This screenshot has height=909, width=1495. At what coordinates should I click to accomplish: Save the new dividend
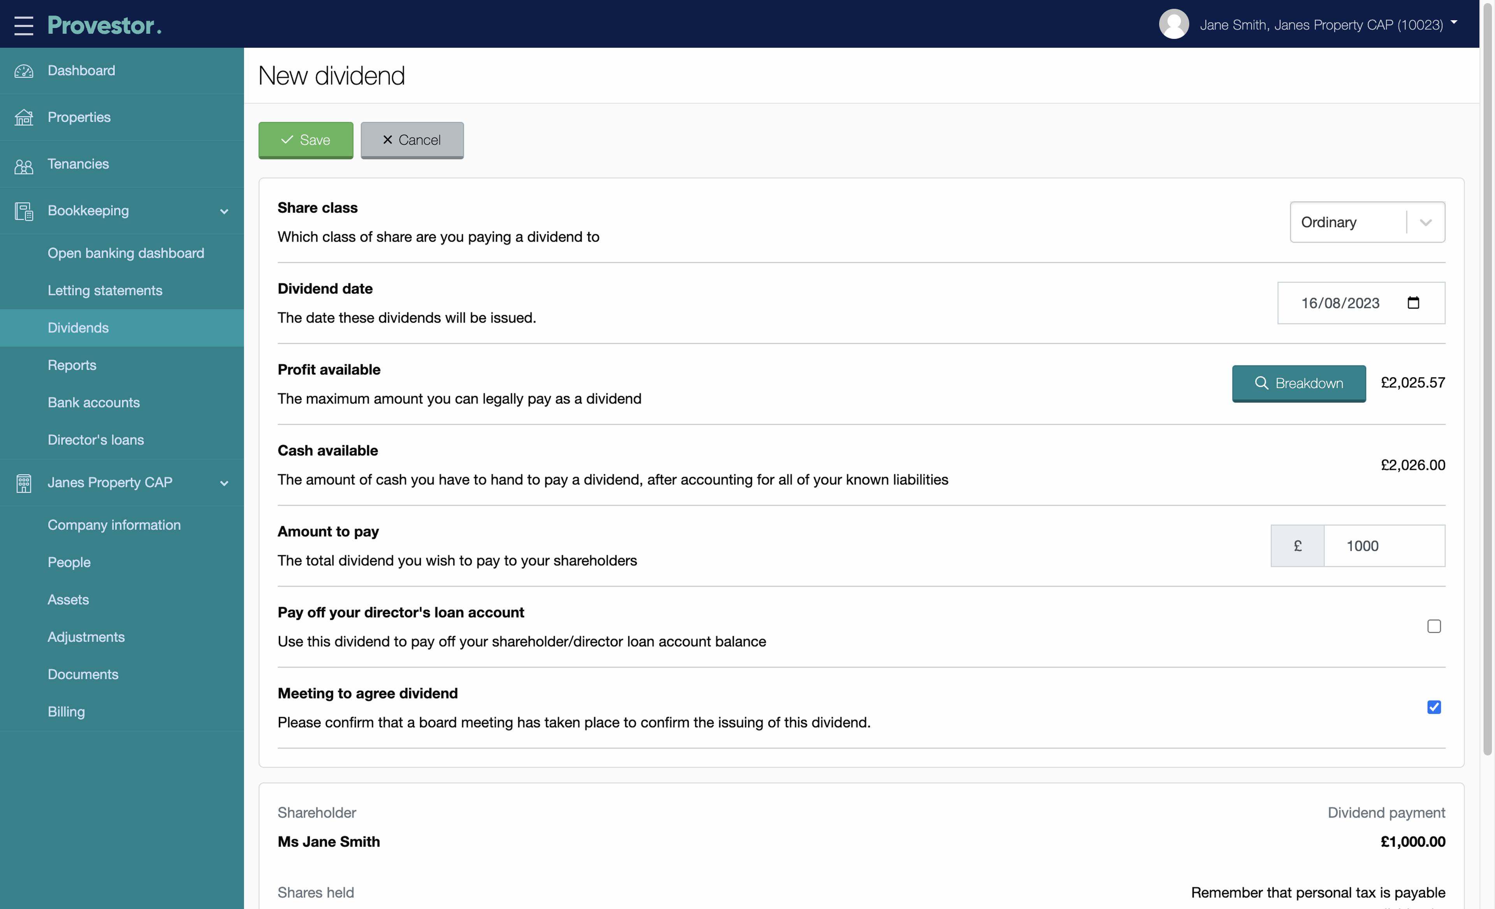306,140
